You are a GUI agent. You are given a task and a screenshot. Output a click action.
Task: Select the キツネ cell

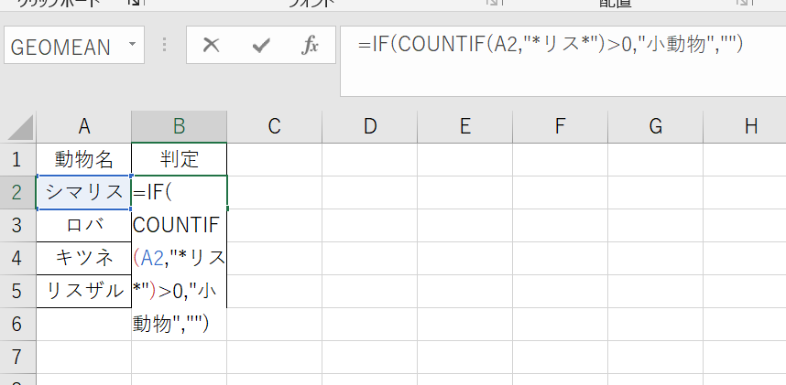83,259
